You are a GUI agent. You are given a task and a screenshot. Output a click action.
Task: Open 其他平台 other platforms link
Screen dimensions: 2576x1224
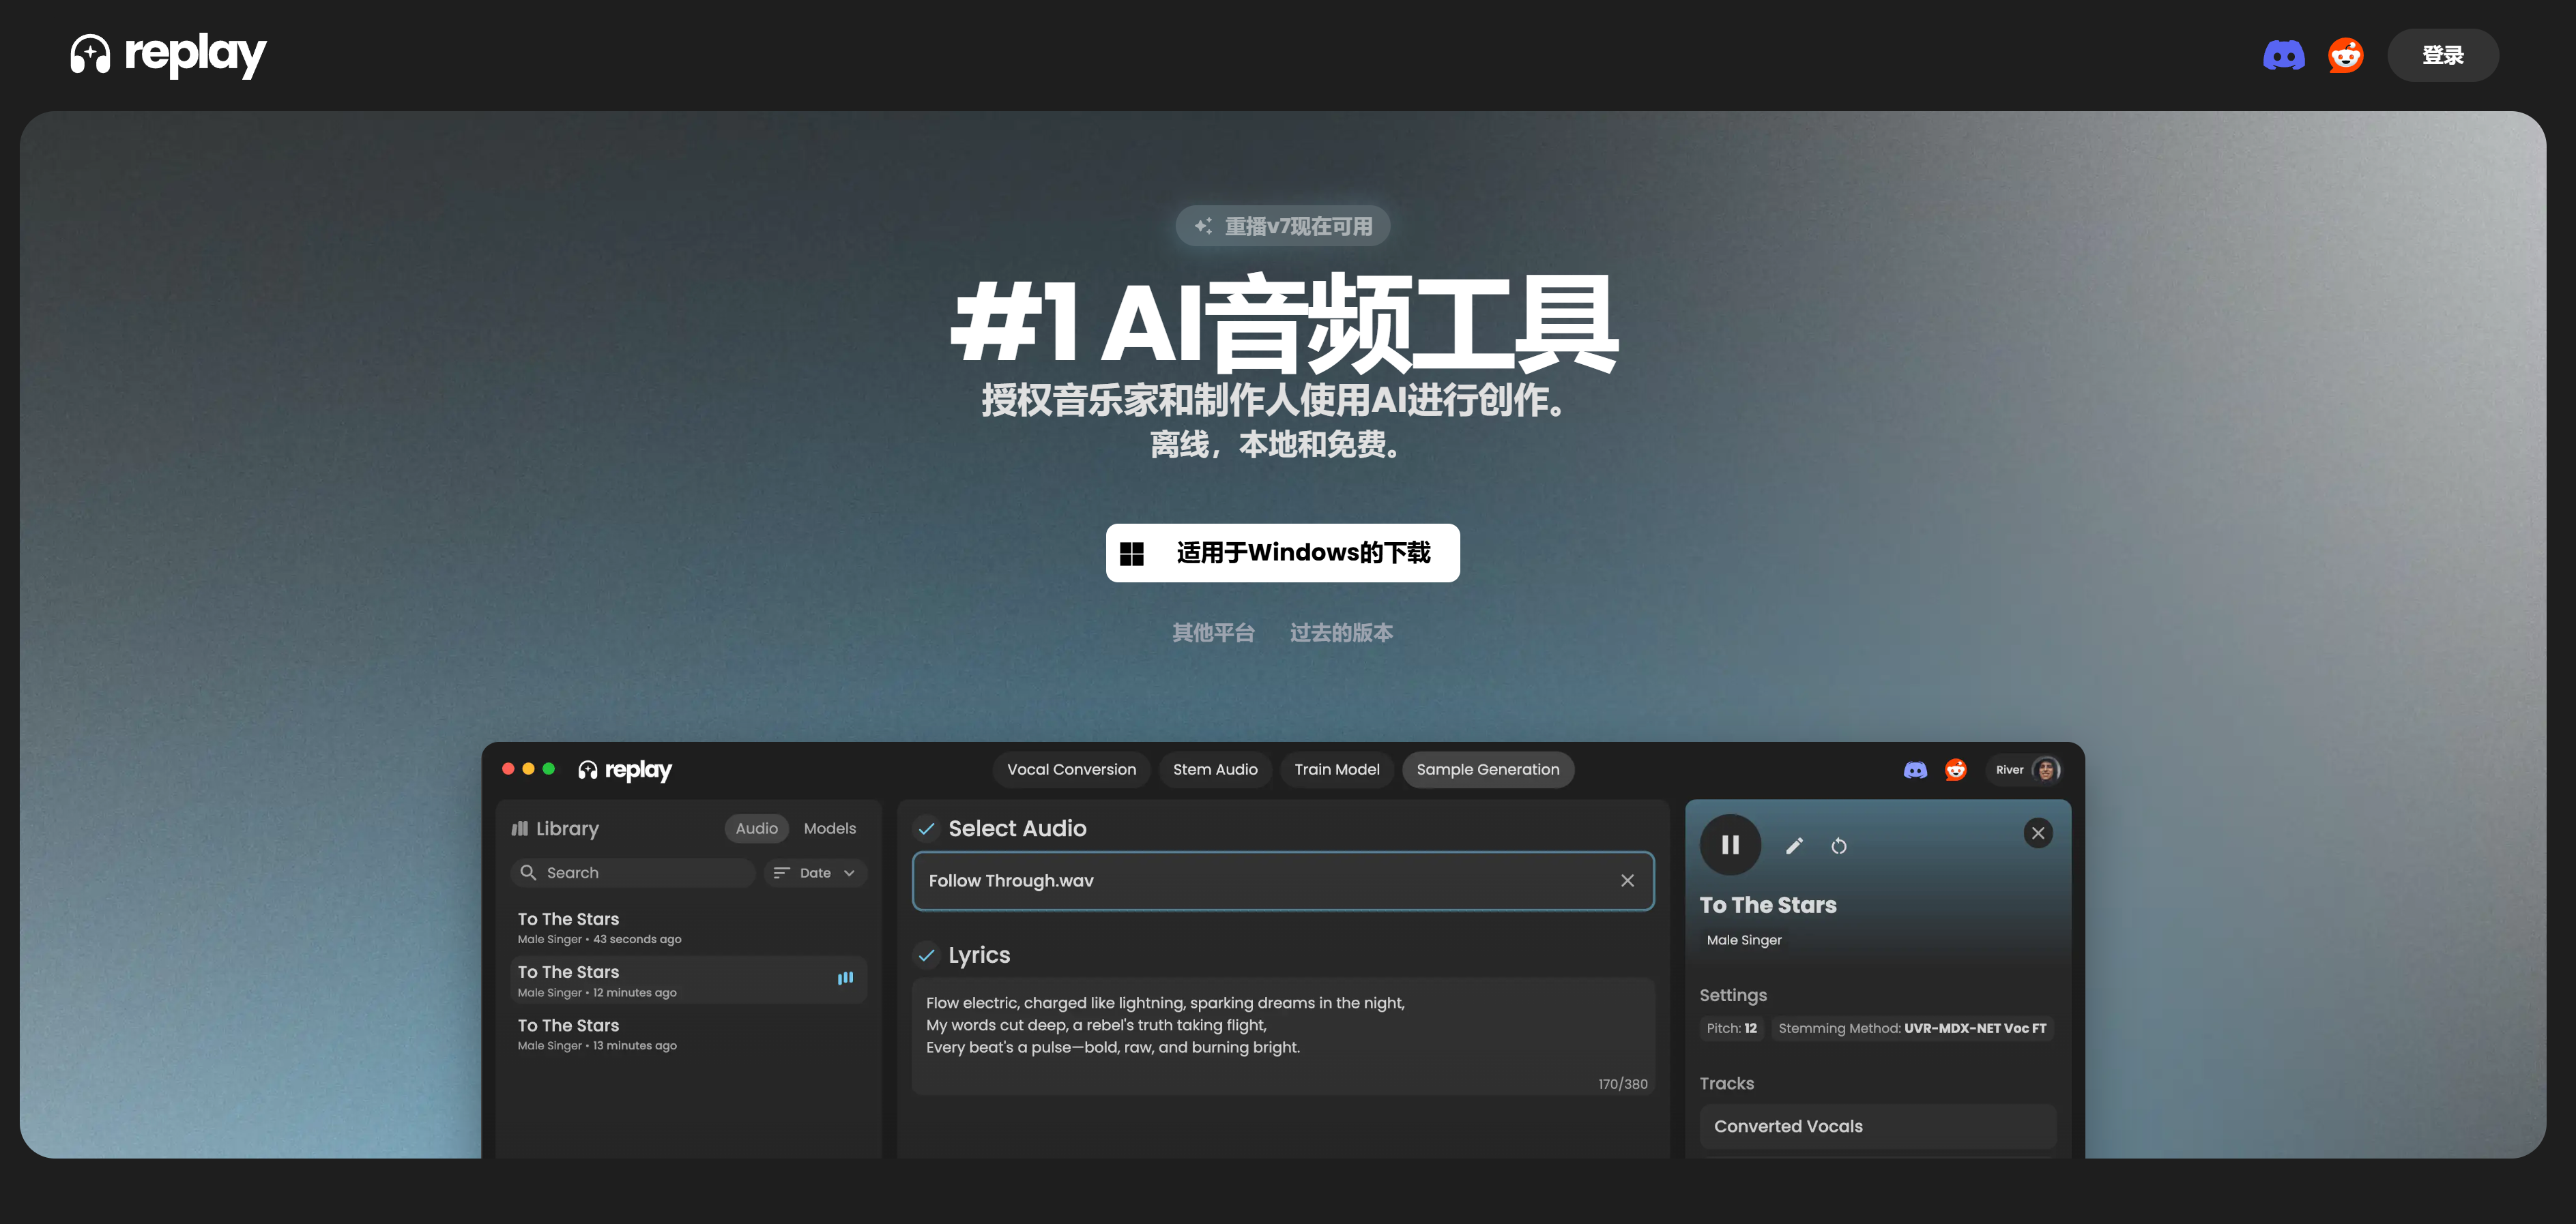1213,633
